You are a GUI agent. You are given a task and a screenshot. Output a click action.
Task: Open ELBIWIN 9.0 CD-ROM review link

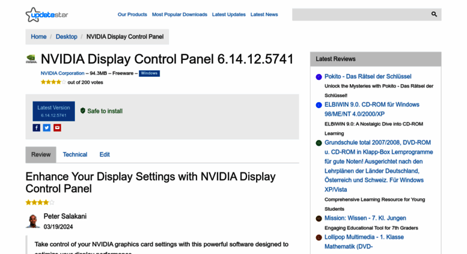coord(372,109)
